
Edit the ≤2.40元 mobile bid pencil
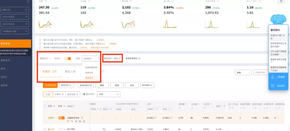[171, 118]
